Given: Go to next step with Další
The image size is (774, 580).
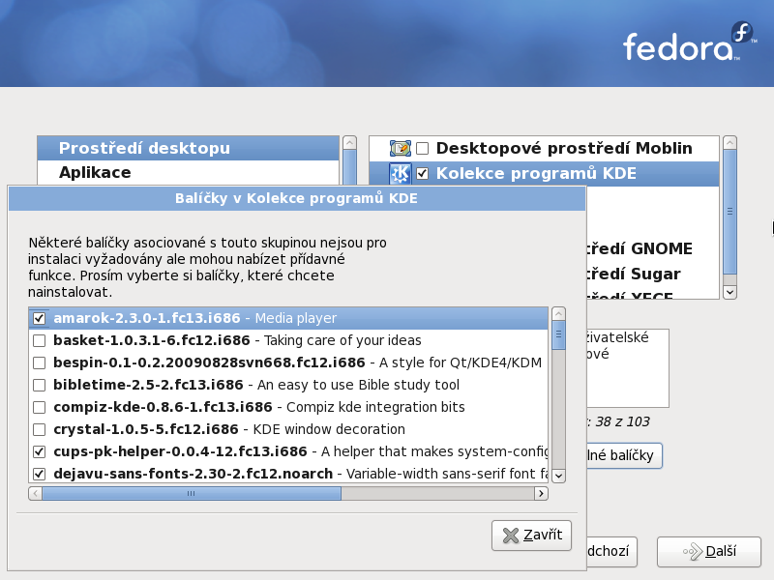Looking at the screenshot, I should coord(709,551).
